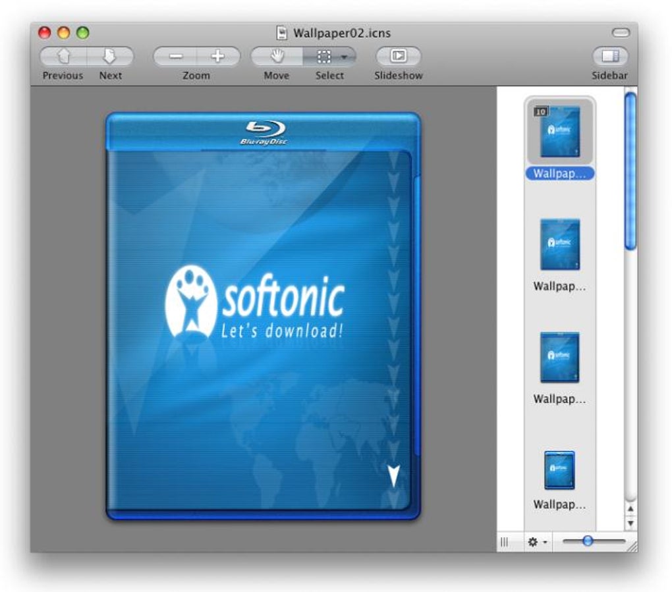672x592 pixels.
Task: Minimize the window with yellow button
Action: click(64, 32)
